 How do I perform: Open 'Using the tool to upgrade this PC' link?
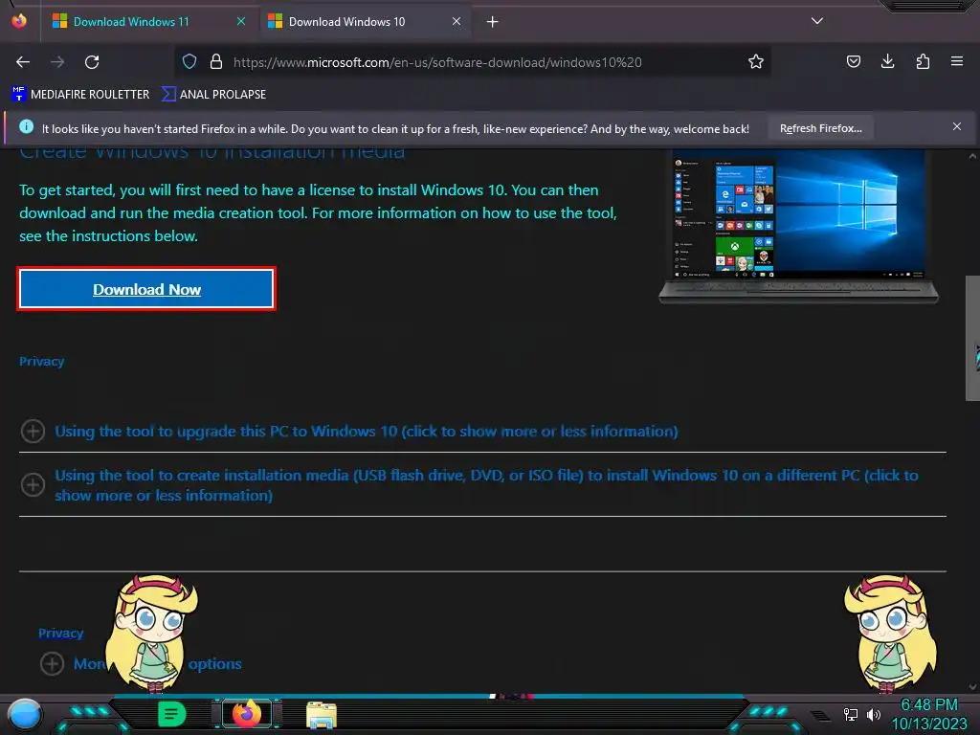(367, 432)
